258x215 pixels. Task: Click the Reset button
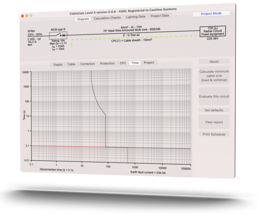[214, 61]
